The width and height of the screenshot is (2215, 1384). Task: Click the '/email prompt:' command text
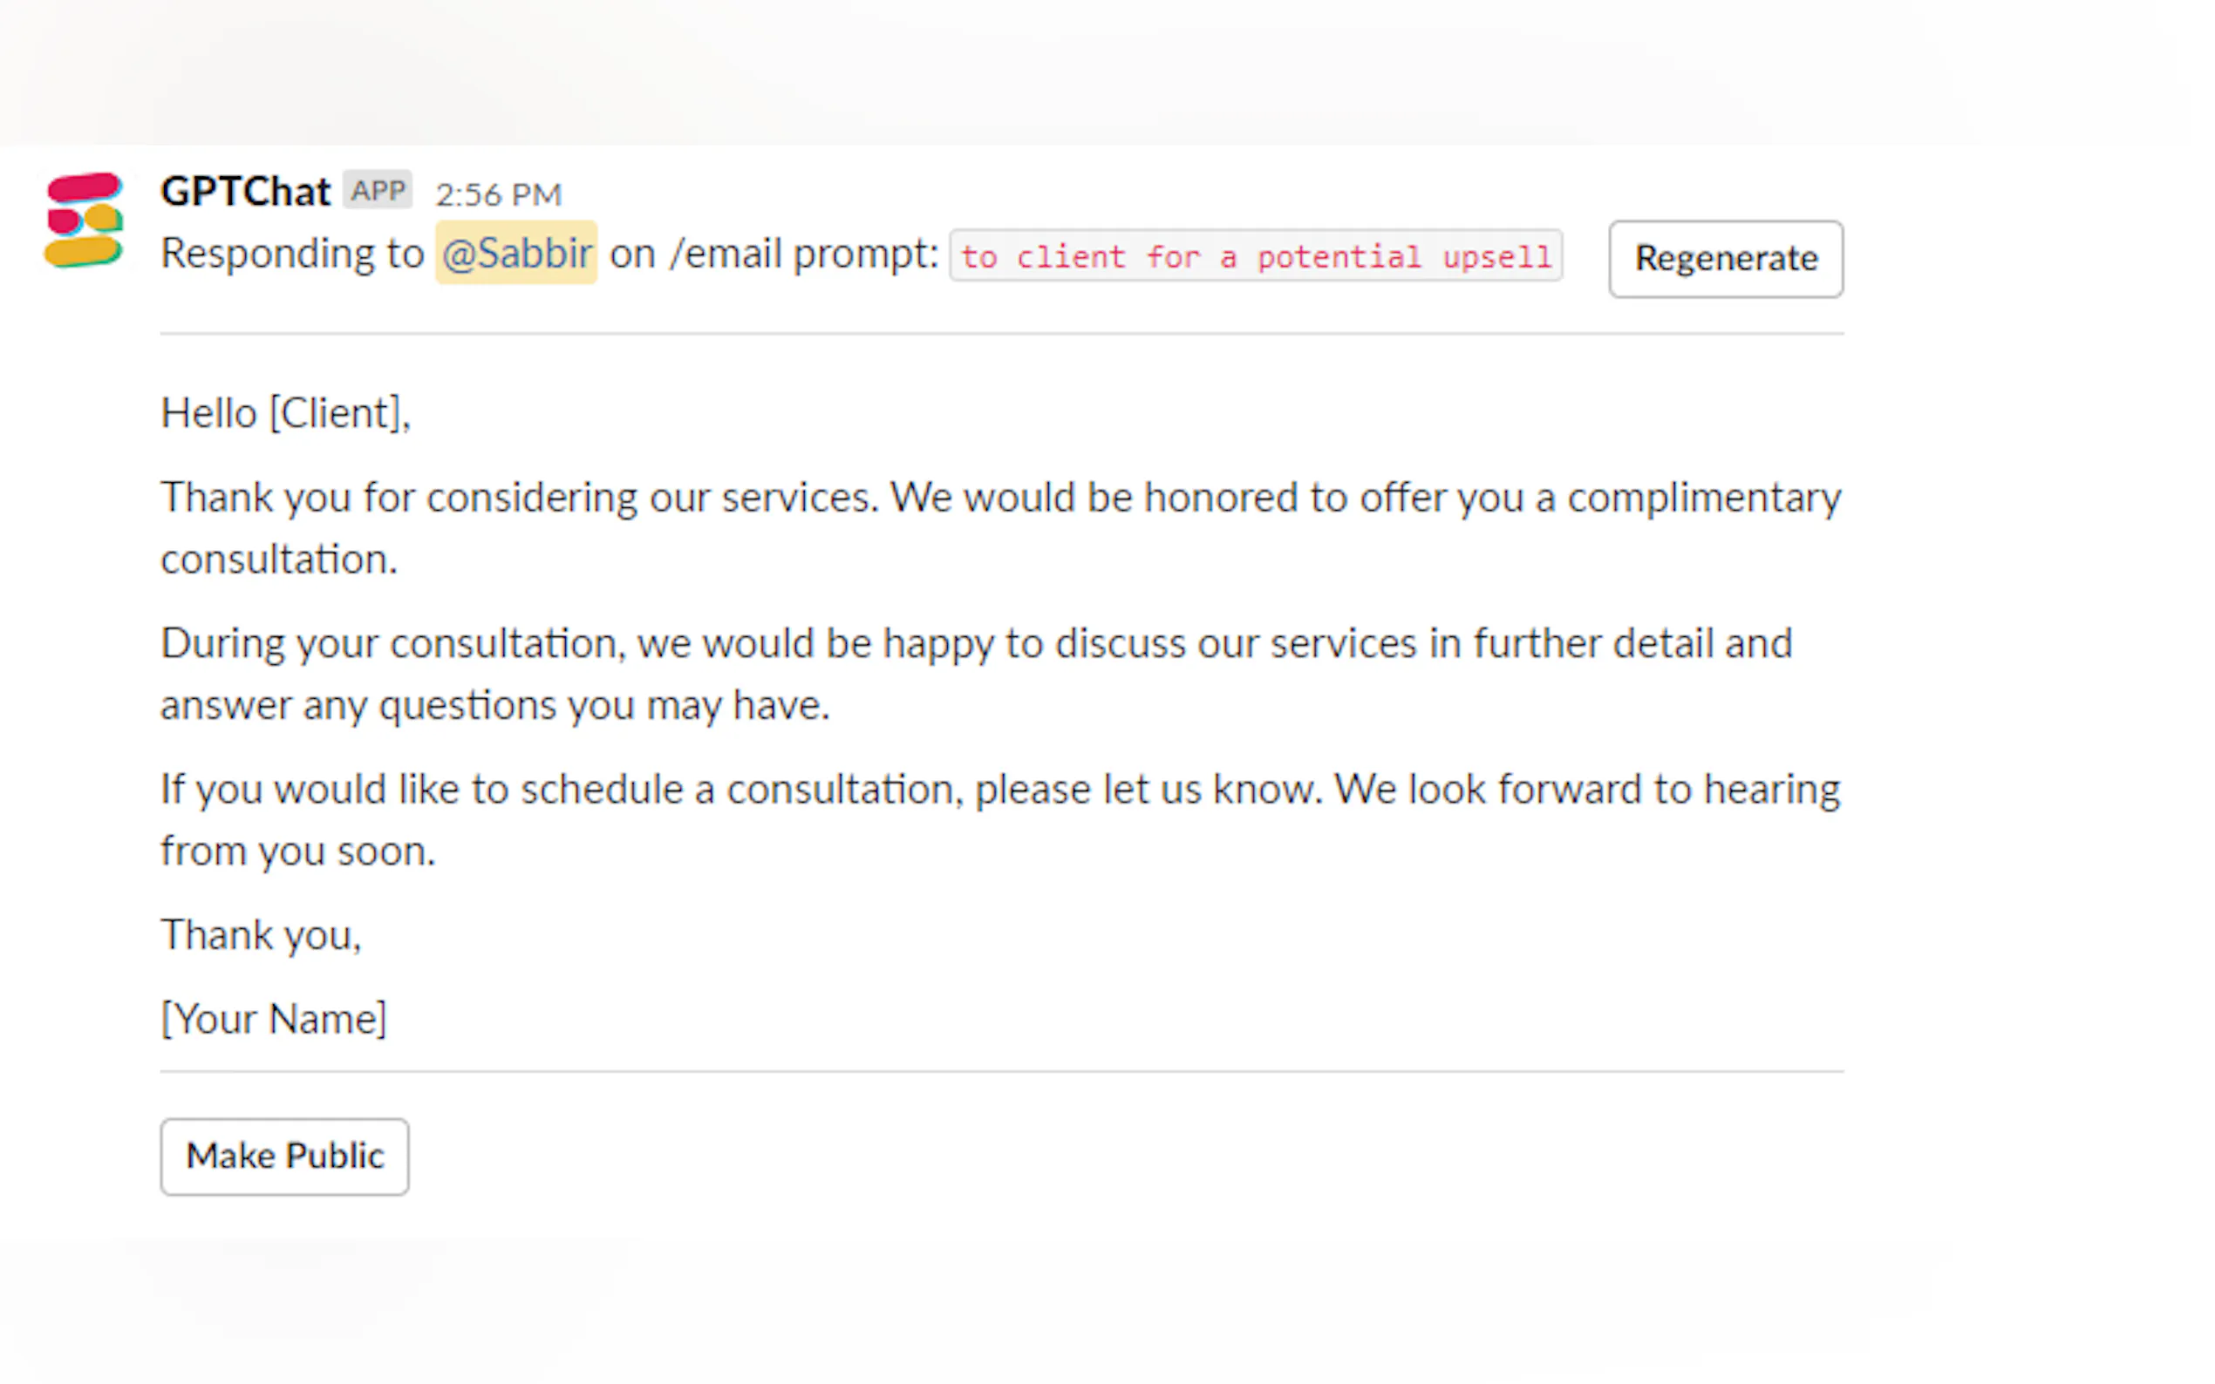coord(804,254)
